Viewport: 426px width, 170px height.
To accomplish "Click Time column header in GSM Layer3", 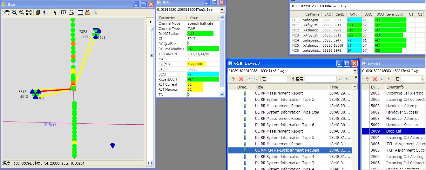I will (340, 87).
